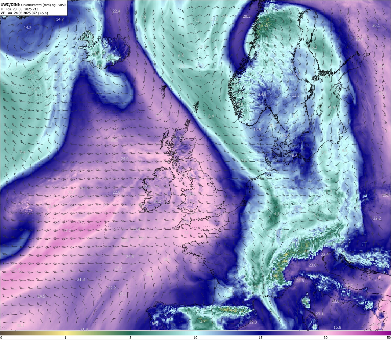Screen dimensions: 391x340
Task: Click the 21.4 value label
Action: [x=84, y=329]
